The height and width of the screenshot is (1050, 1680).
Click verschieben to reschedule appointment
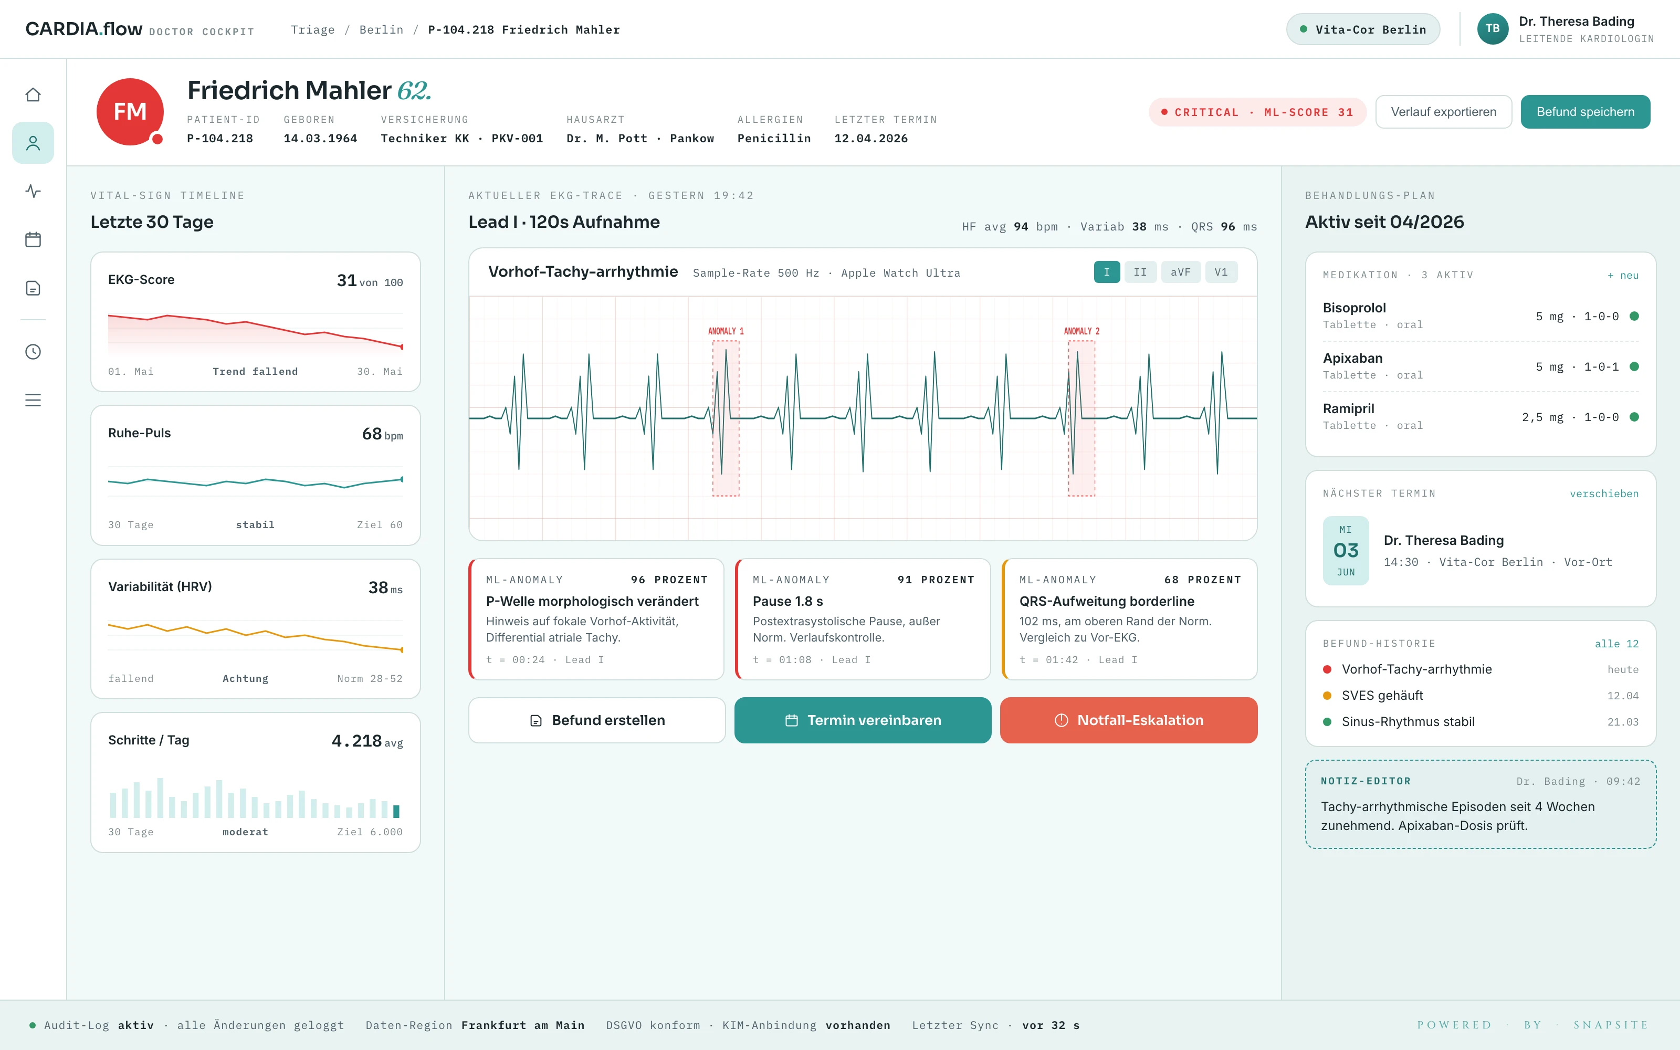tap(1604, 493)
